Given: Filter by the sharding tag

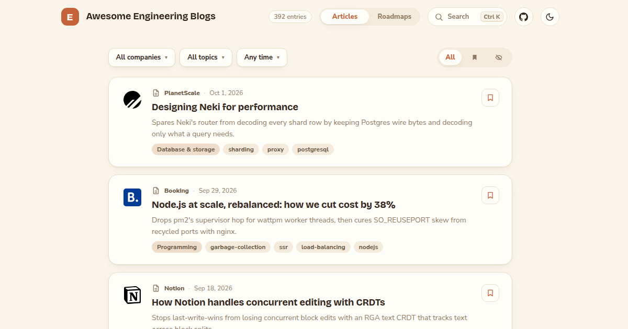Looking at the screenshot, I should 241,149.
